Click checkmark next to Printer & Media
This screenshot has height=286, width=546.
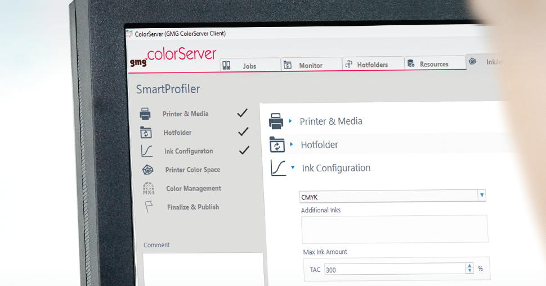pyautogui.click(x=243, y=113)
